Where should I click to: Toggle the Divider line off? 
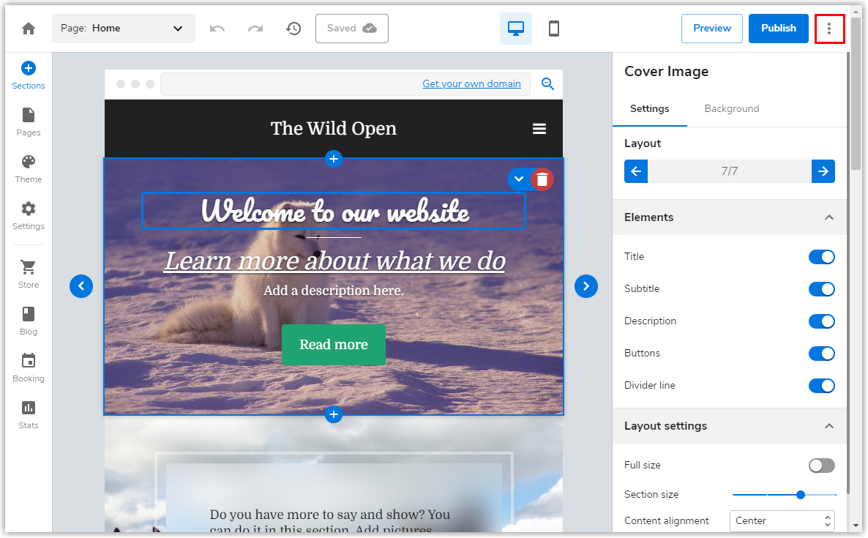[821, 385]
